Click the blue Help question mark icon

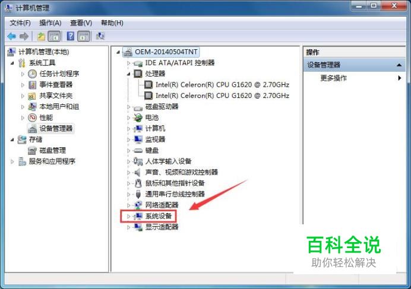(71, 36)
